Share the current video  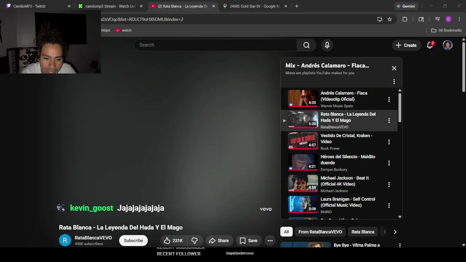(219, 241)
